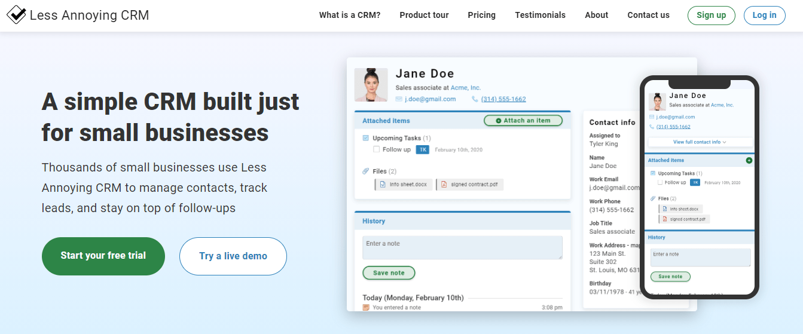
Task: Click the j.doe@gmail.com link in the phone mockup
Action: (676, 117)
